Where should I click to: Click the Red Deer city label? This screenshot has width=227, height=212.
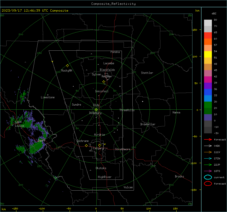pyautogui.click(x=107, y=76)
